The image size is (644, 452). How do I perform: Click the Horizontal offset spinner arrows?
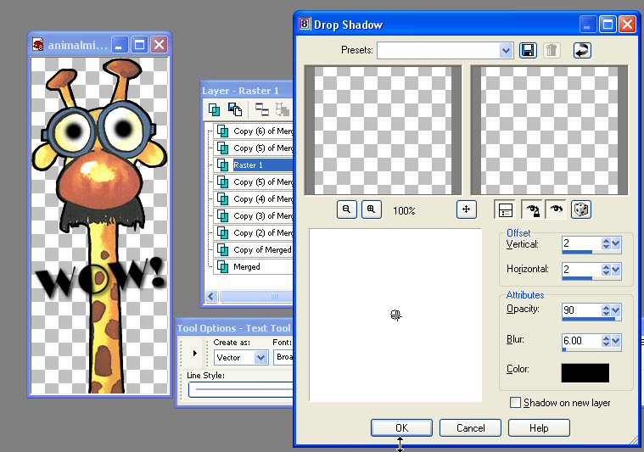tap(606, 270)
